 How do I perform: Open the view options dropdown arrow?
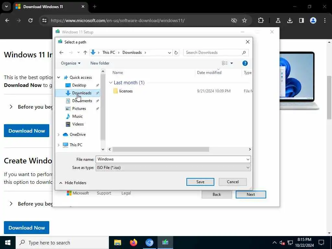pos(231,63)
